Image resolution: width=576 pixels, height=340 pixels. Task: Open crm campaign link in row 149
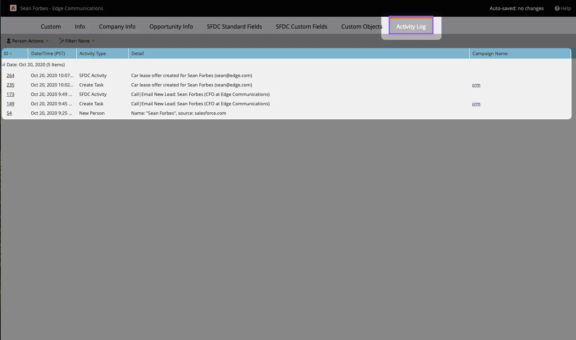point(476,104)
